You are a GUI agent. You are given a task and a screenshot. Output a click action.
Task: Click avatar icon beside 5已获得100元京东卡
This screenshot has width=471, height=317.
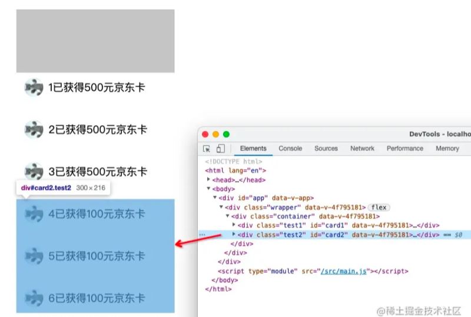34,256
